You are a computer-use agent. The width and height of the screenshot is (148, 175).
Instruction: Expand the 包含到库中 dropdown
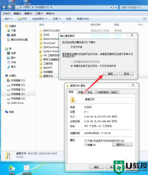click(40, 19)
